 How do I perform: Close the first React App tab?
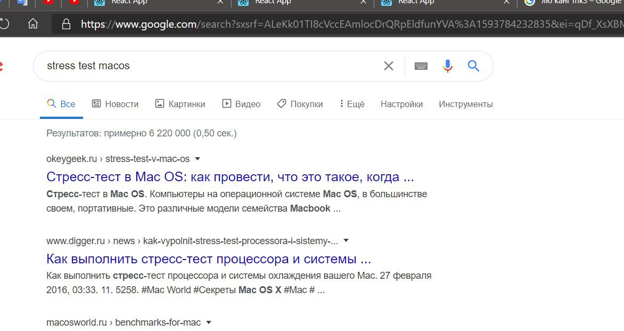220,2
